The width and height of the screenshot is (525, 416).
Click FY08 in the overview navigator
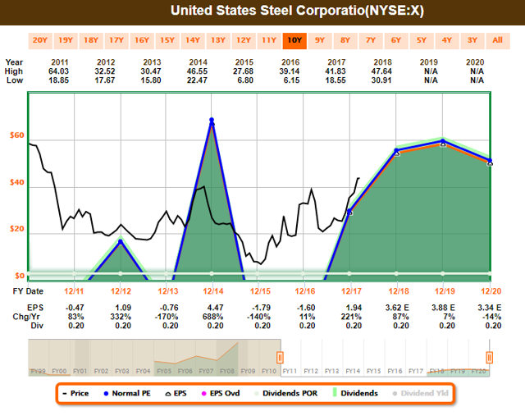tap(227, 371)
